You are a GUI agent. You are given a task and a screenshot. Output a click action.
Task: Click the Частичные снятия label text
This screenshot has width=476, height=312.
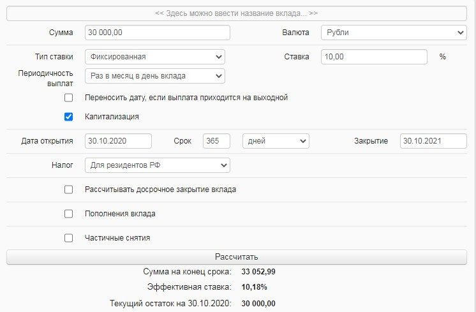pos(117,238)
